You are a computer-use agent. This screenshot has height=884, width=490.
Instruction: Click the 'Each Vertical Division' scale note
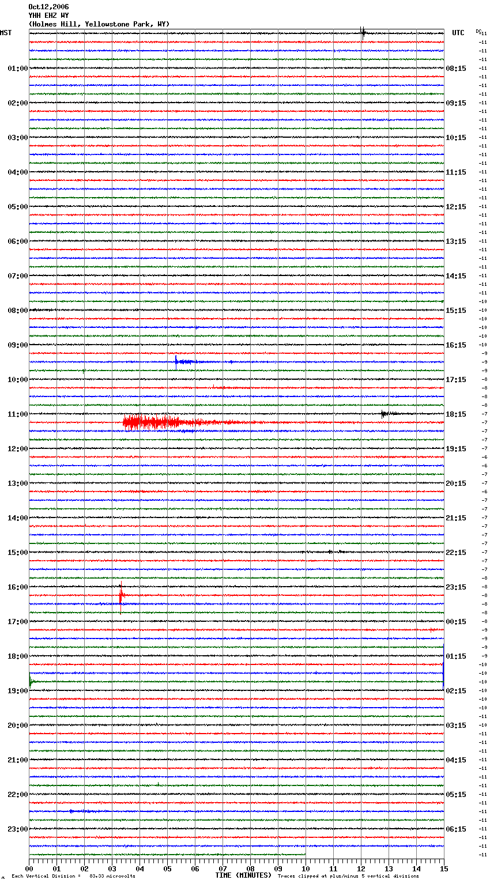click(x=73, y=877)
